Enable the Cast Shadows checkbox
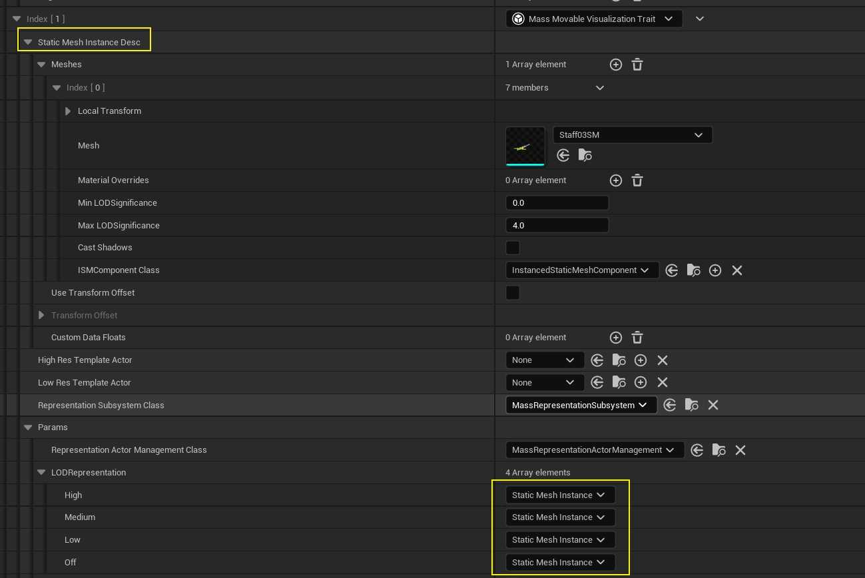Viewport: 865px width, 578px height. (513, 248)
